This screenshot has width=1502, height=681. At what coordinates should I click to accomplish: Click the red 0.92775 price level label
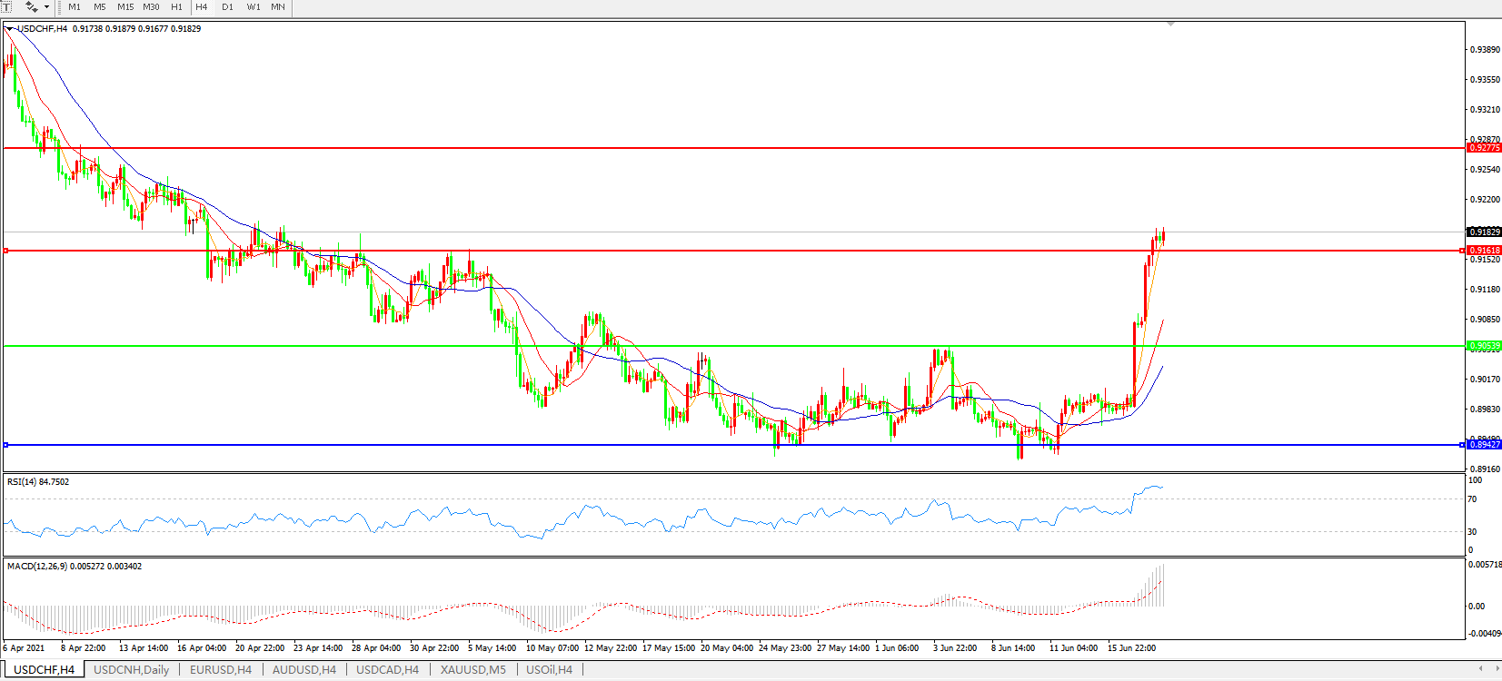1484,148
